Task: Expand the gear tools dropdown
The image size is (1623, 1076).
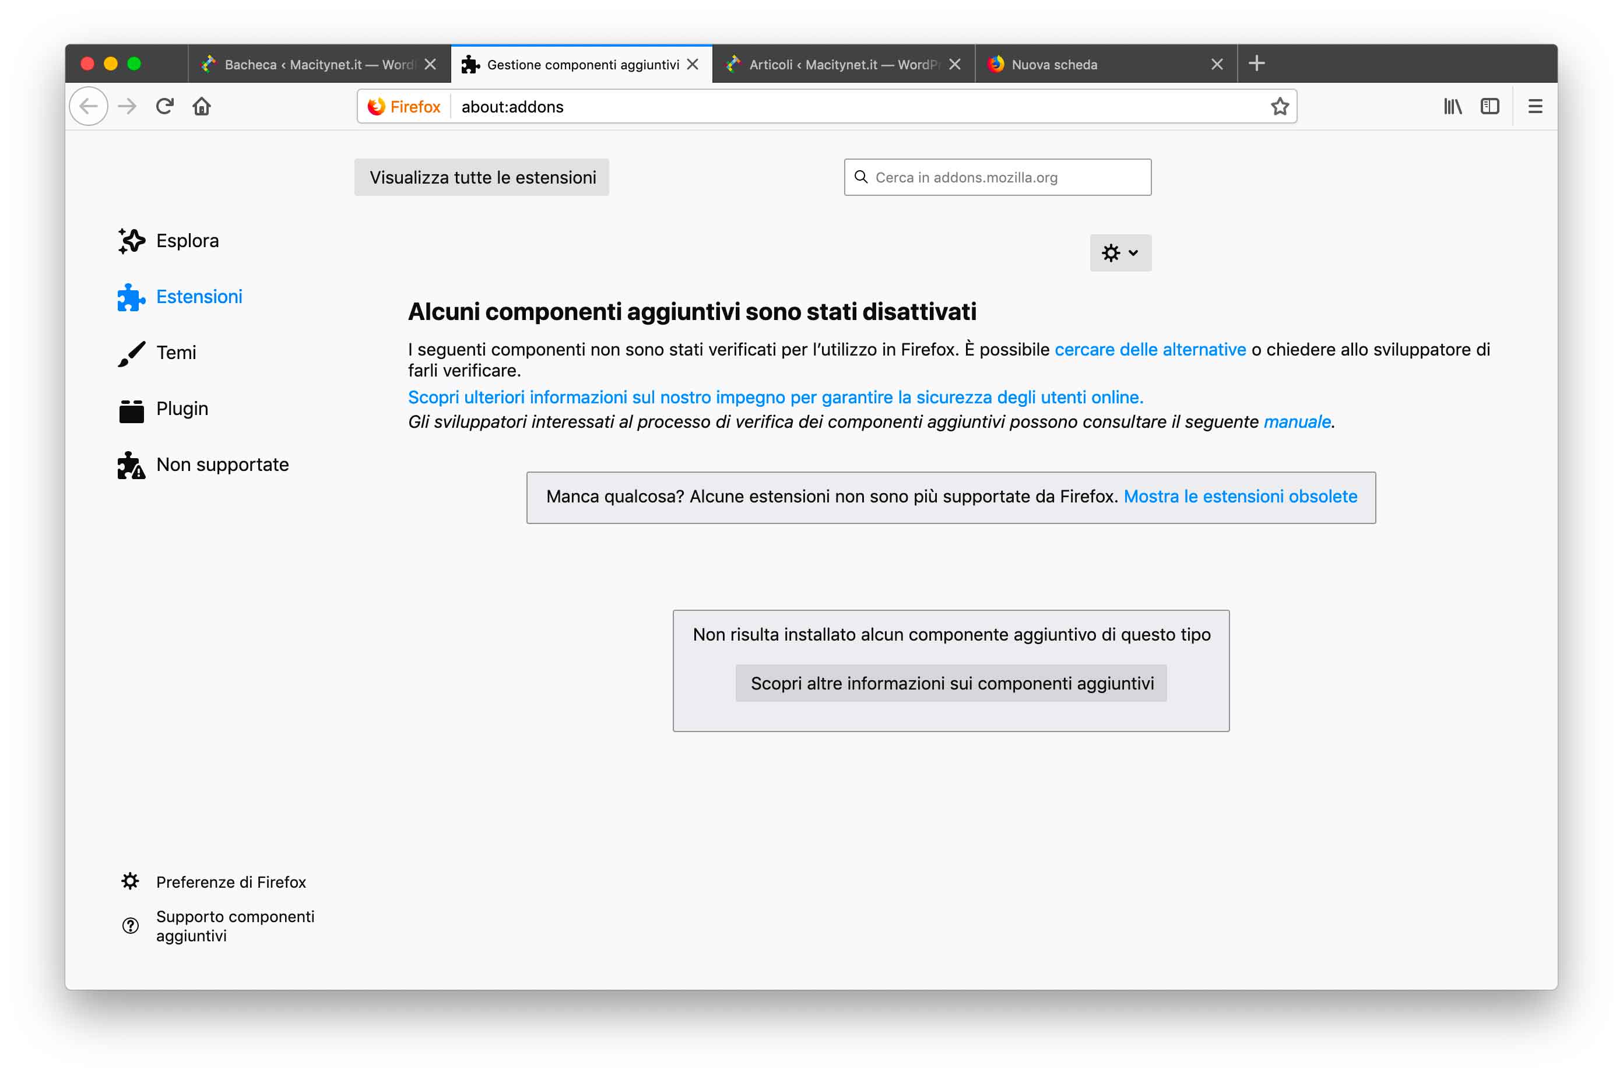Action: 1120,252
